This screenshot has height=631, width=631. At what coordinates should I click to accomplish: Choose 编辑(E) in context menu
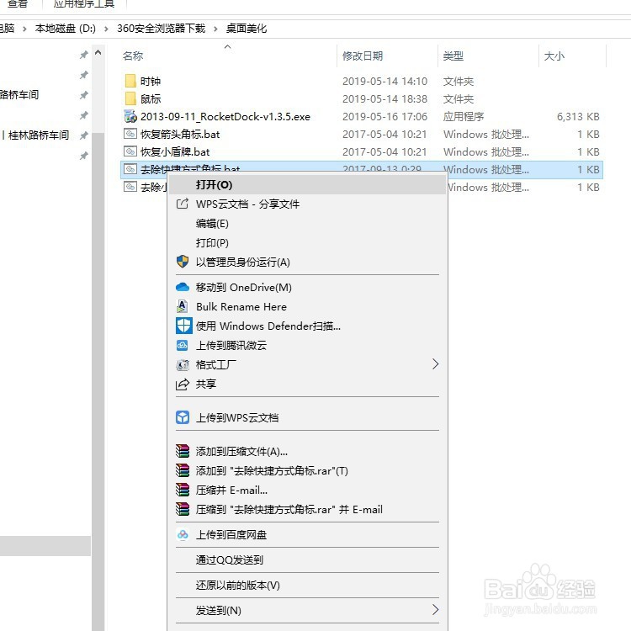[x=307, y=223]
